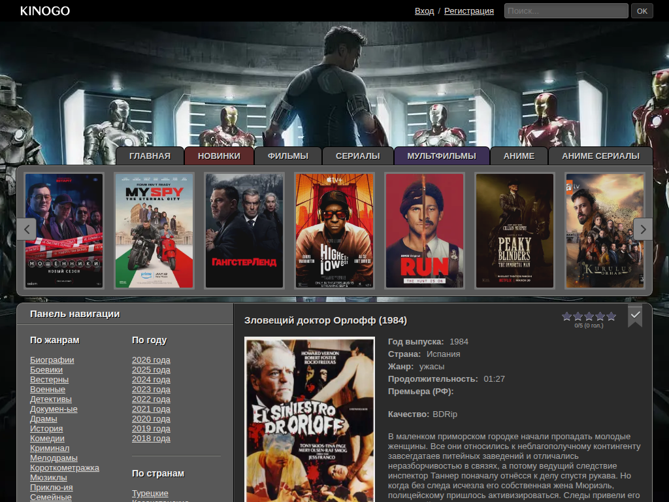
Task: Browse films from 2023 года
Action: tap(151, 390)
